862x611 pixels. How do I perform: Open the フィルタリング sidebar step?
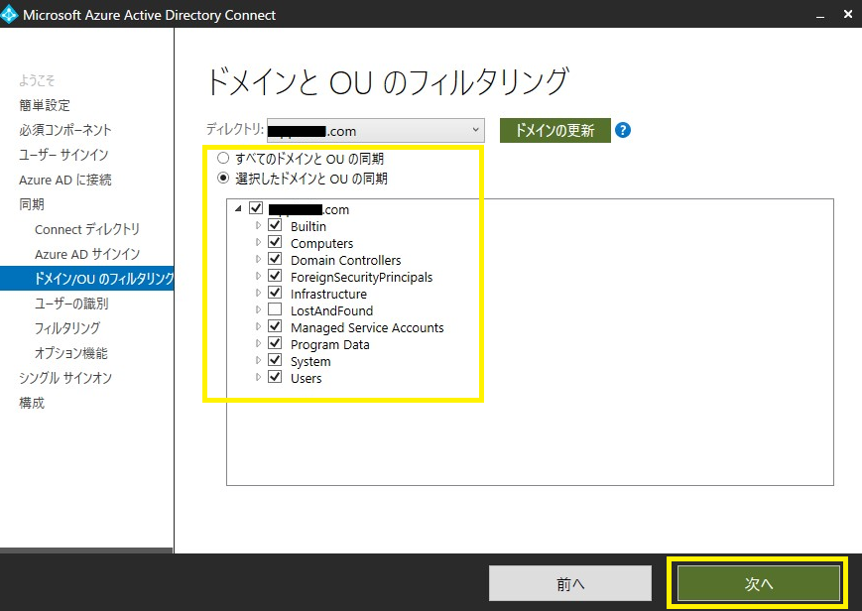(67, 328)
